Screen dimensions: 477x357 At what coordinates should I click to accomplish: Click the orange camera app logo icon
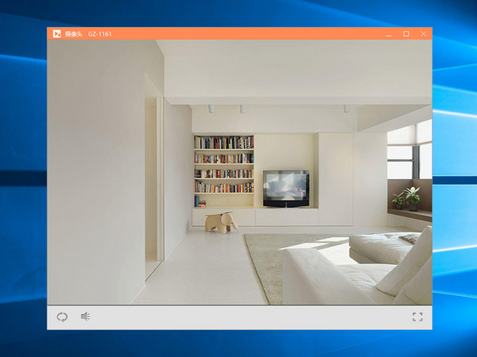pos(56,33)
